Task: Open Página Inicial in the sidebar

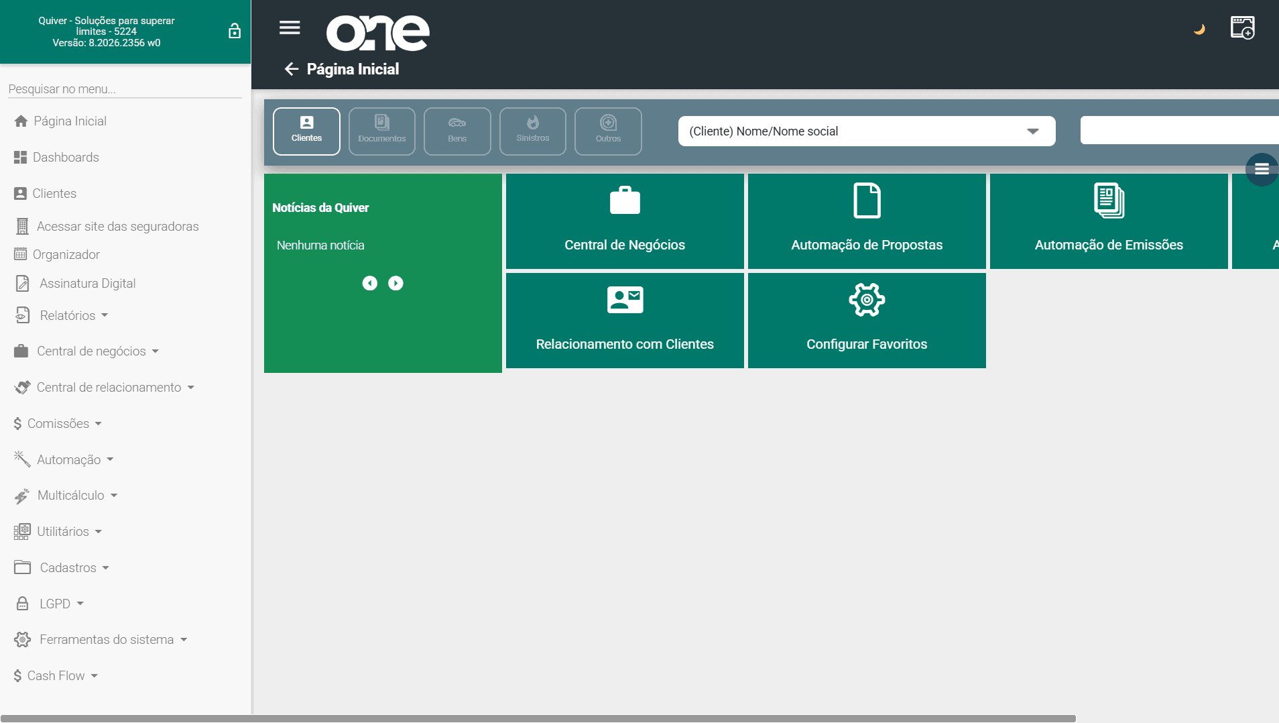Action: 70,121
